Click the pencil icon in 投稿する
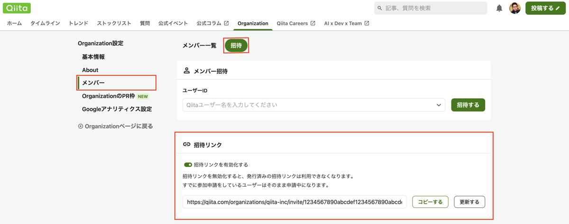The height and width of the screenshot is (224, 569). [x=558, y=8]
